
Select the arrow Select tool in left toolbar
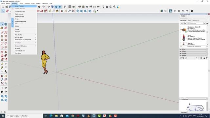click(2, 24)
